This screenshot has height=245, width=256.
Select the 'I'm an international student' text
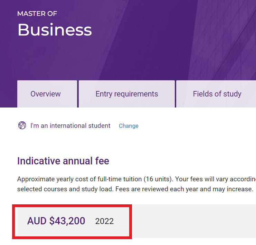click(70, 126)
